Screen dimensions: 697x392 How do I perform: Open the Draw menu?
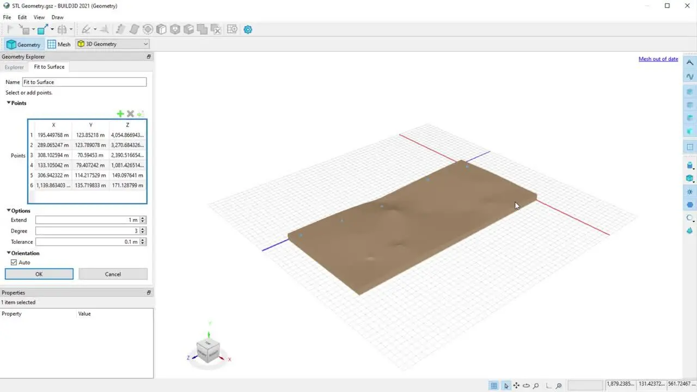tap(57, 17)
